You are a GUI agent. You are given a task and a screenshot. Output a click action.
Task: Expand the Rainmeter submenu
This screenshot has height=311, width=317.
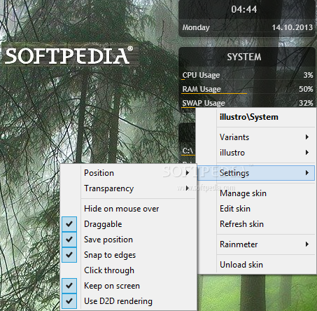coord(256,244)
